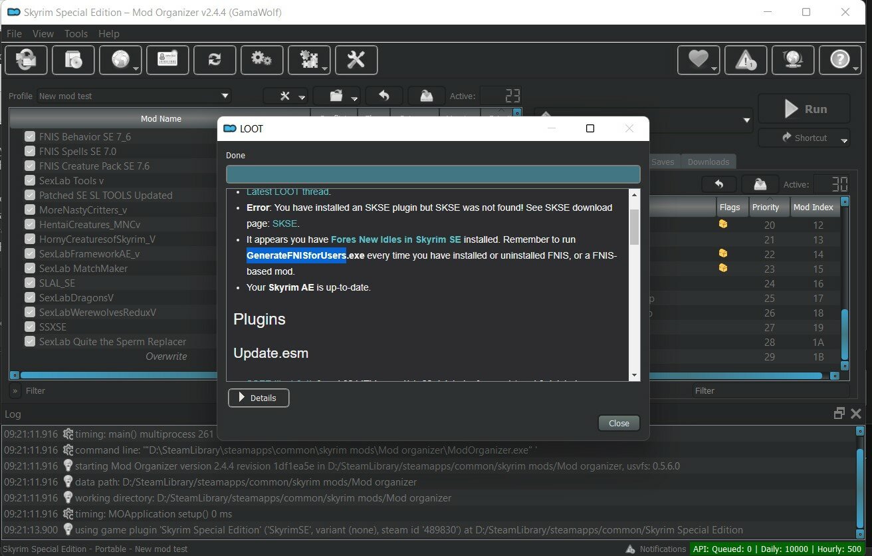The height and width of the screenshot is (556, 872).
Task: Expand the filter panel double-arrow button
Action: tap(15, 390)
